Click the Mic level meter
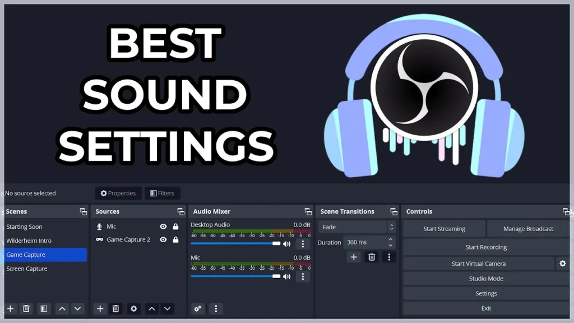Image resolution: width=574 pixels, height=323 pixels. click(x=251, y=265)
